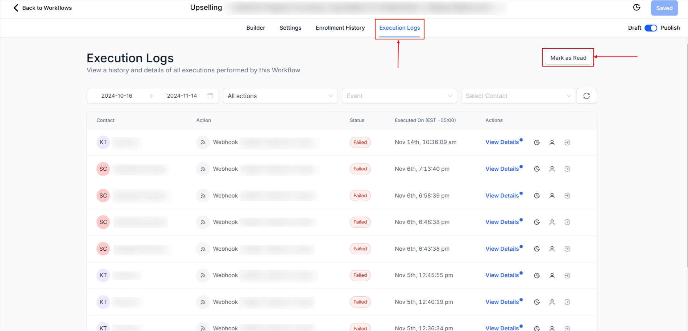
Task: Open the Event filter dropdown
Action: click(x=399, y=96)
